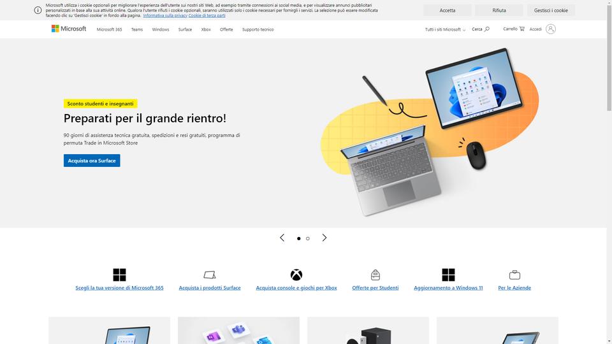
Task: Click the Surface device icon
Action: coord(210,275)
